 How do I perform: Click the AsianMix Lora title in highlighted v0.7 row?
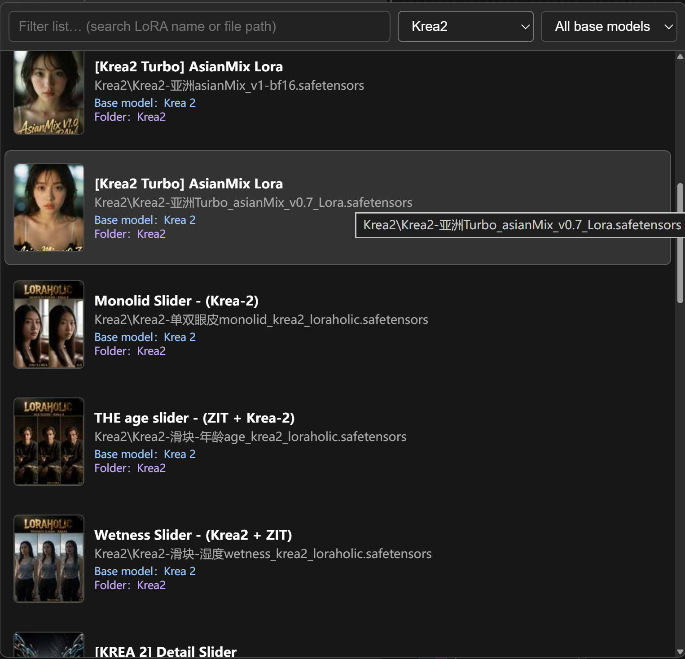tap(189, 183)
